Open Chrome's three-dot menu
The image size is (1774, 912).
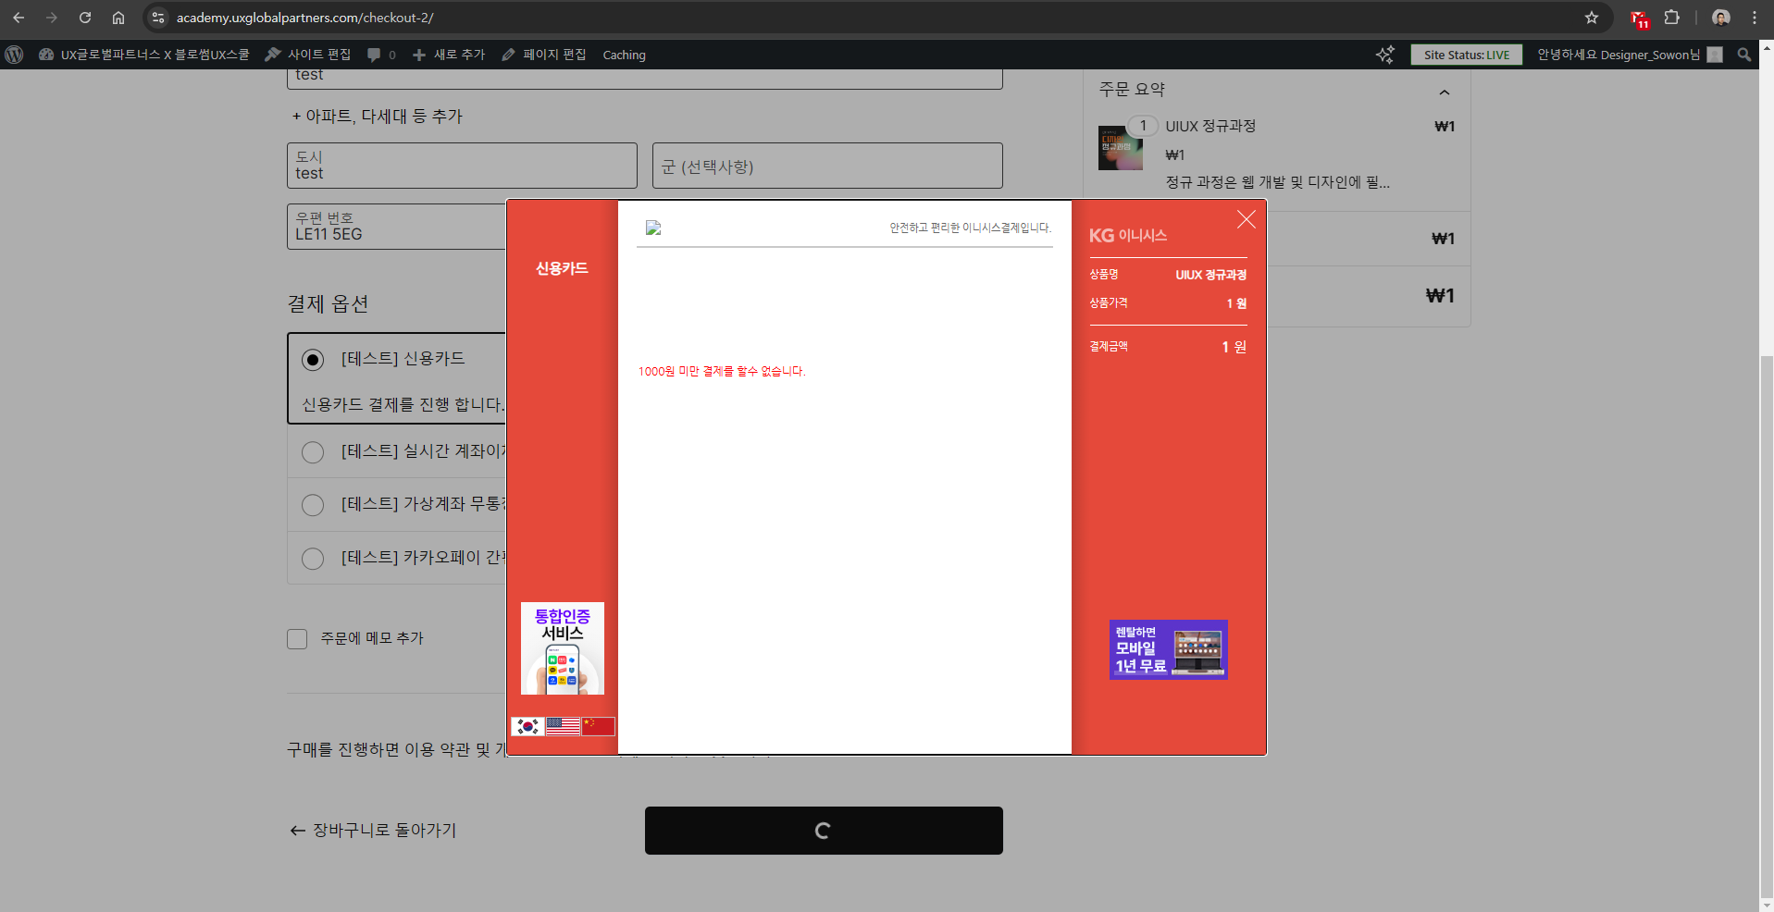click(x=1755, y=18)
